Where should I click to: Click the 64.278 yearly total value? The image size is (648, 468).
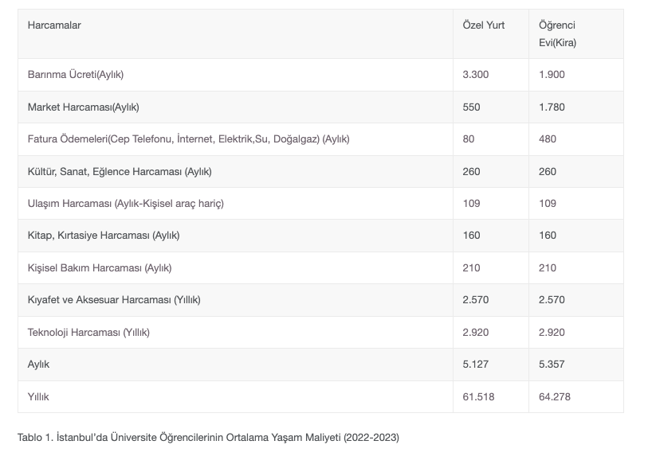pyautogui.click(x=555, y=396)
